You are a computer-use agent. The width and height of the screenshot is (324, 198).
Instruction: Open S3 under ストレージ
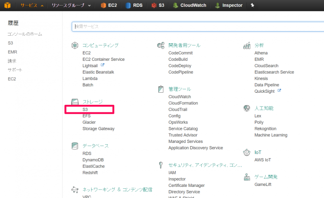(85, 109)
